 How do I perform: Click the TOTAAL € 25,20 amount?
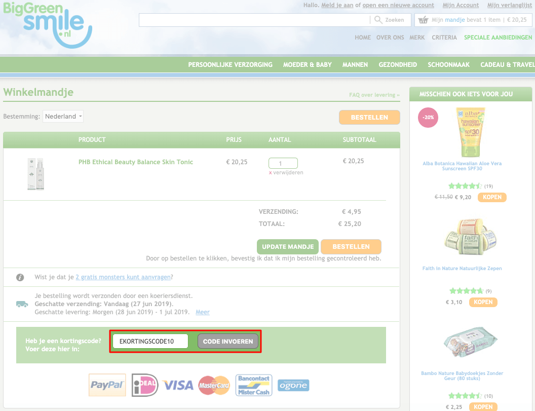pos(350,224)
